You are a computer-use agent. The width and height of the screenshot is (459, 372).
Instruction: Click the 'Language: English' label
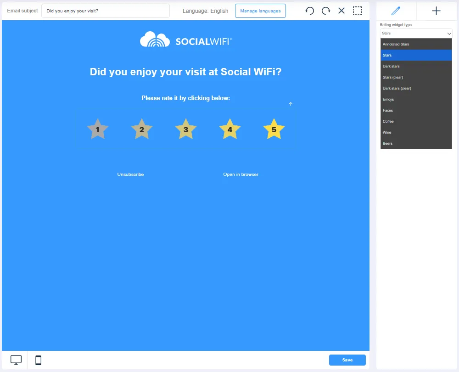tap(206, 11)
